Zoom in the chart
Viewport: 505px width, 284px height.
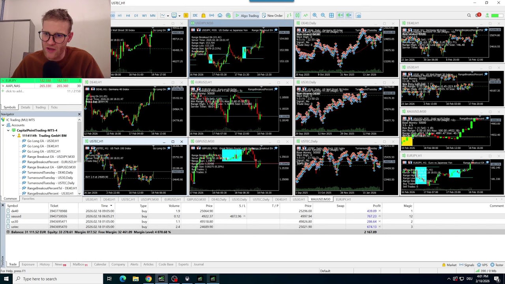pos(315,15)
